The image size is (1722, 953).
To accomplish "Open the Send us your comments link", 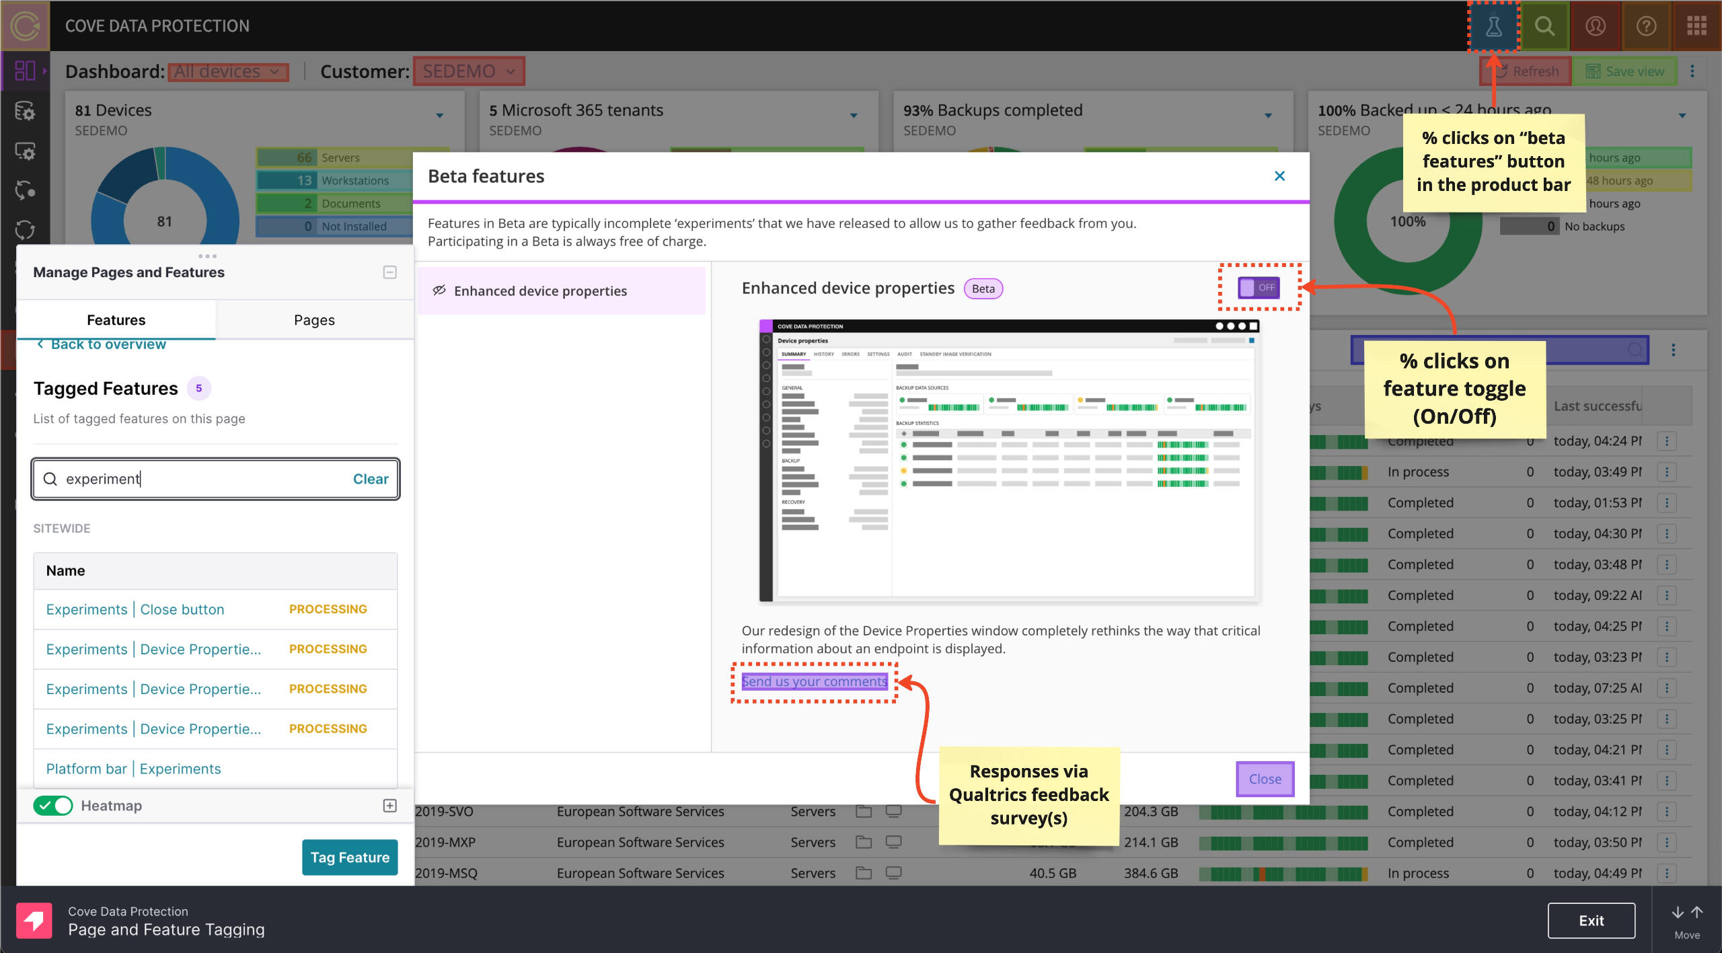I will (x=814, y=682).
